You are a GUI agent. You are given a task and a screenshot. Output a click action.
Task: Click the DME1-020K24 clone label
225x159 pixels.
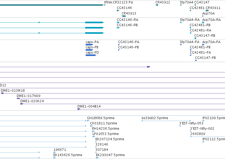click(32, 101)
